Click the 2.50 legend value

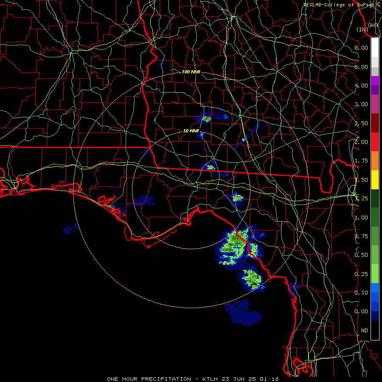click(361, 123)
